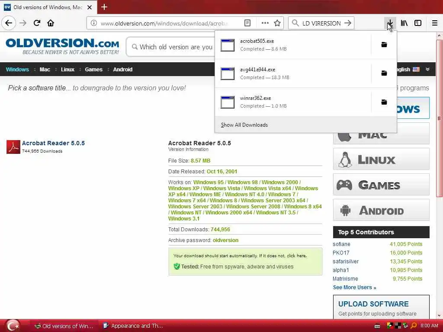Click the green Tested shield icon
This screenshot has height=332, width=443.
click(x=177, y=266)
